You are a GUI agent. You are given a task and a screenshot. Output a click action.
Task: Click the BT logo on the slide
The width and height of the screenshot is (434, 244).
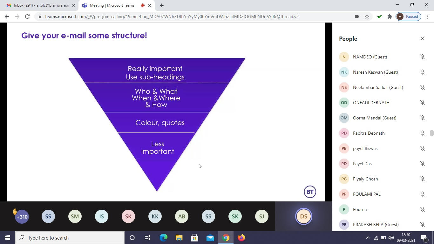click(x=310, y=192)
